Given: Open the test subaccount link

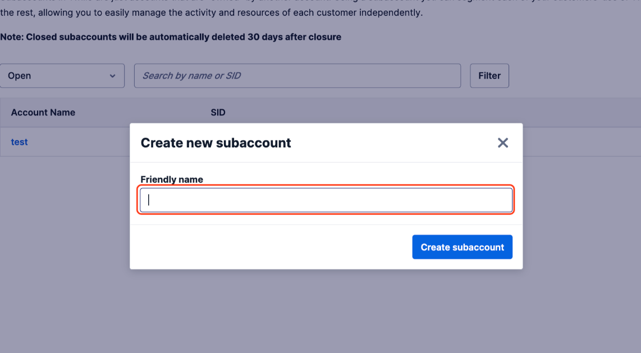Looking at the screenshot, I should [19, 142].
